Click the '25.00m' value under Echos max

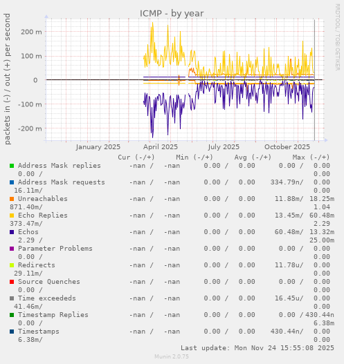[x=322, y=240]
